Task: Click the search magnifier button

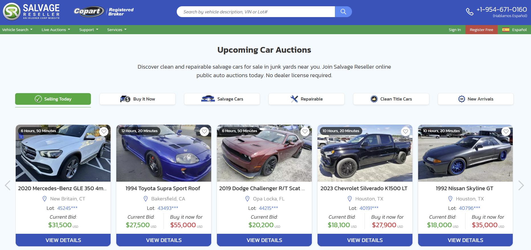Action: (x=343, y=12)
